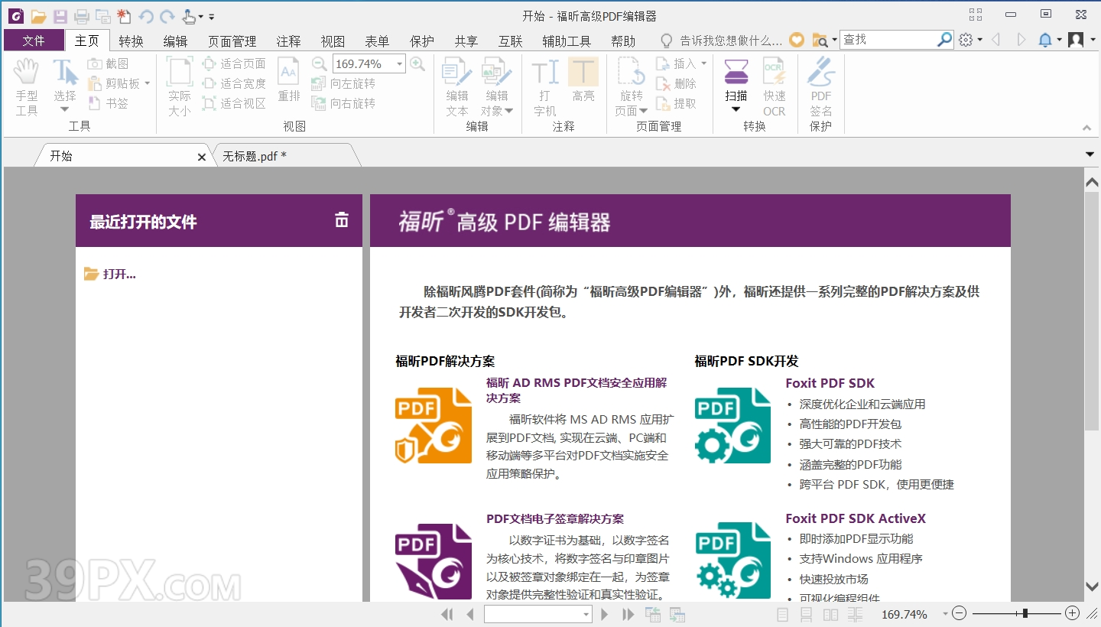Click the ribbon zoom-in magnifier icon

417,63
